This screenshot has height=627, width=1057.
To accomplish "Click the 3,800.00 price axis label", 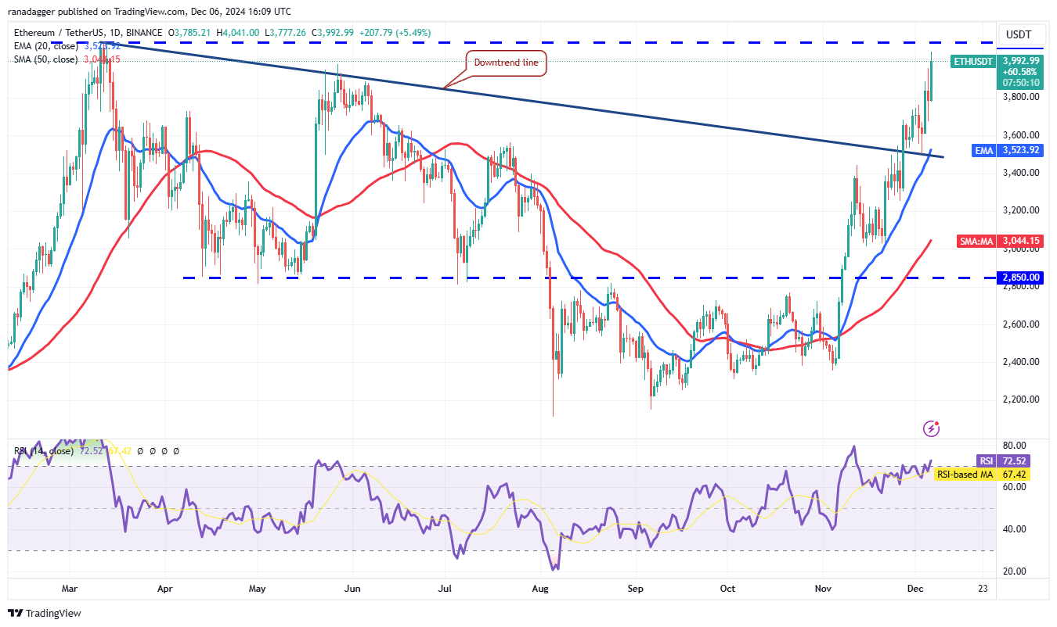I will click(x=1023, y=97).
